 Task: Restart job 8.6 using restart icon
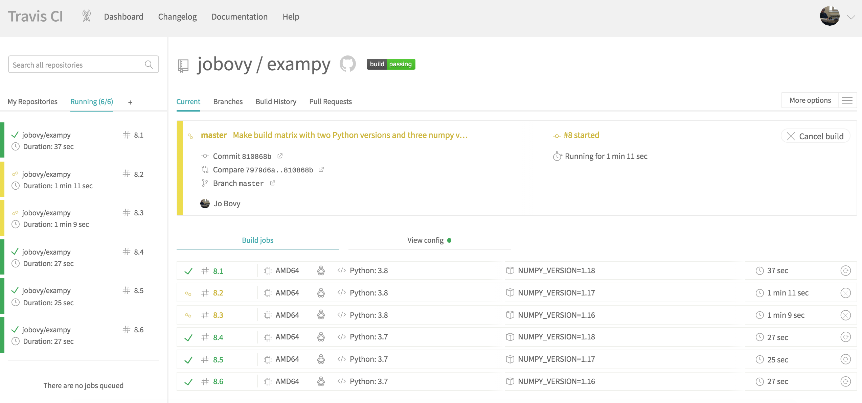[845, 382]
